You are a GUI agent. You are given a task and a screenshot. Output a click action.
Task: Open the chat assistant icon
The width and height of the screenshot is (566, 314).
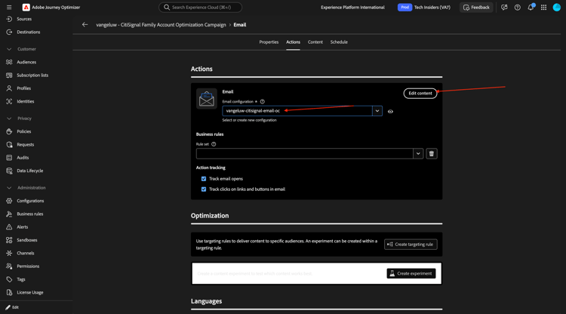click(504, 8)
